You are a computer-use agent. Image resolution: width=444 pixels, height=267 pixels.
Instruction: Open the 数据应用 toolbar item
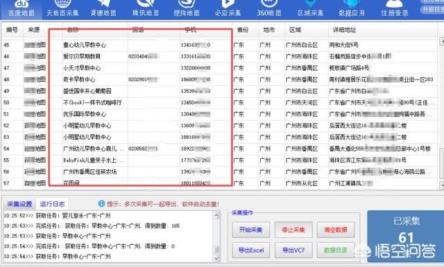[x=352, y=8]
